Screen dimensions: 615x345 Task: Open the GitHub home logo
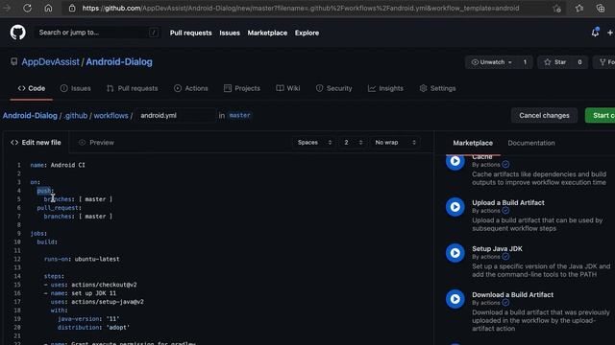(17, 33)
